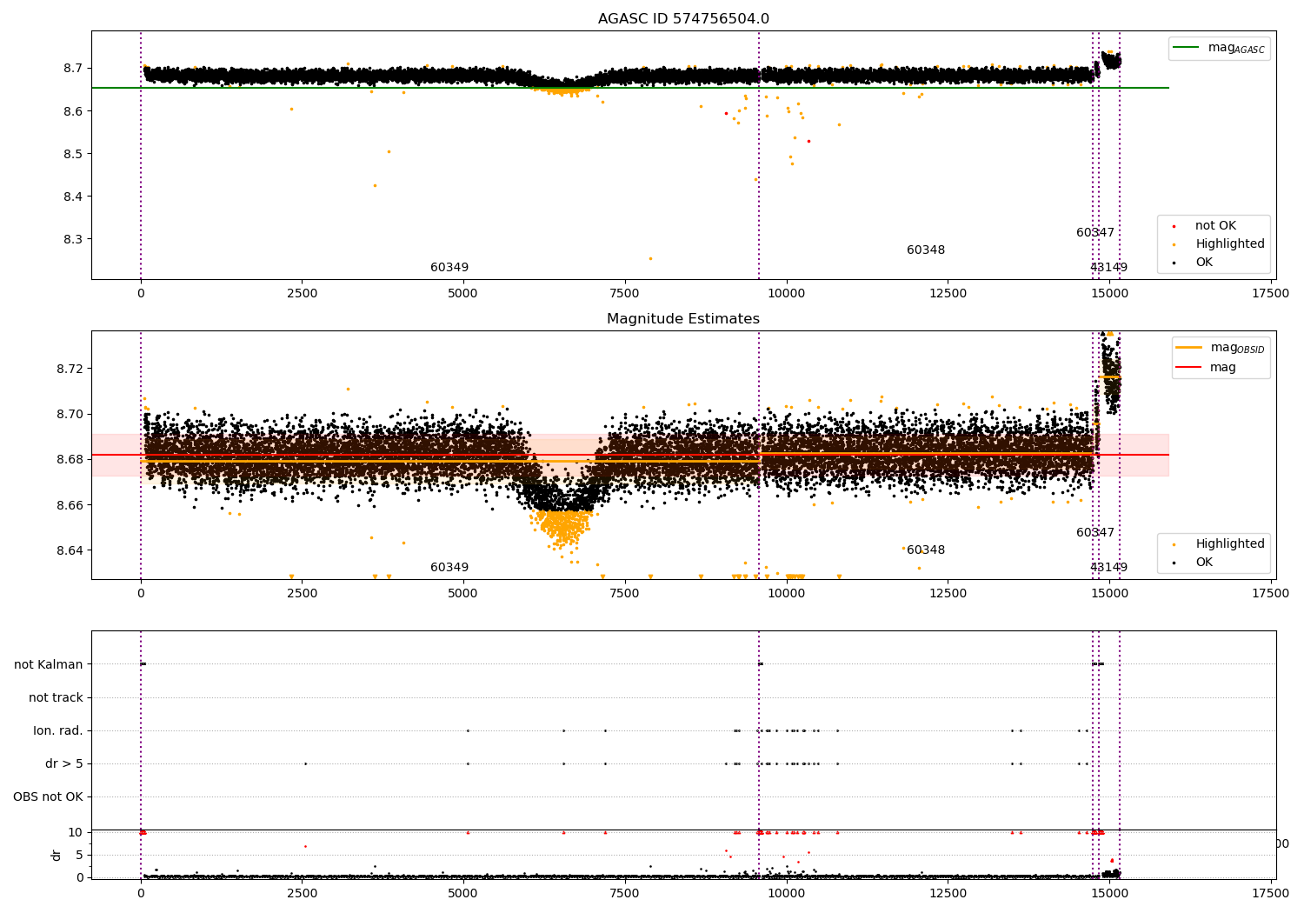1304x913 pixels.
Task: Click the 8.7 y-axis tick label in the top plot
Action: [x=73, y=68]
